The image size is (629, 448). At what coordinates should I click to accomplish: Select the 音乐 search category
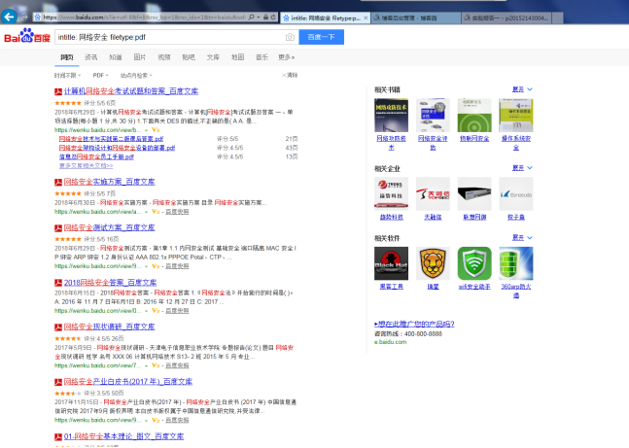262,57
